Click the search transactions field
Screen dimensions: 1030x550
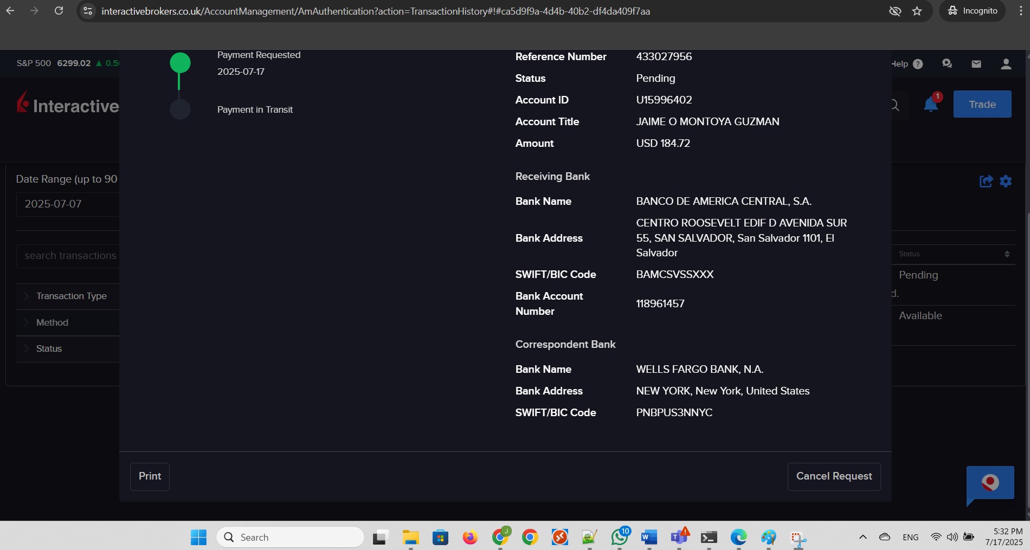tap(68, 256)
